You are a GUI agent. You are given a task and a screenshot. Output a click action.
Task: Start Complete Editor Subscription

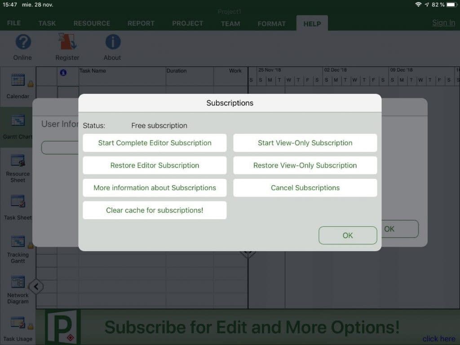(x=155, y=143)
